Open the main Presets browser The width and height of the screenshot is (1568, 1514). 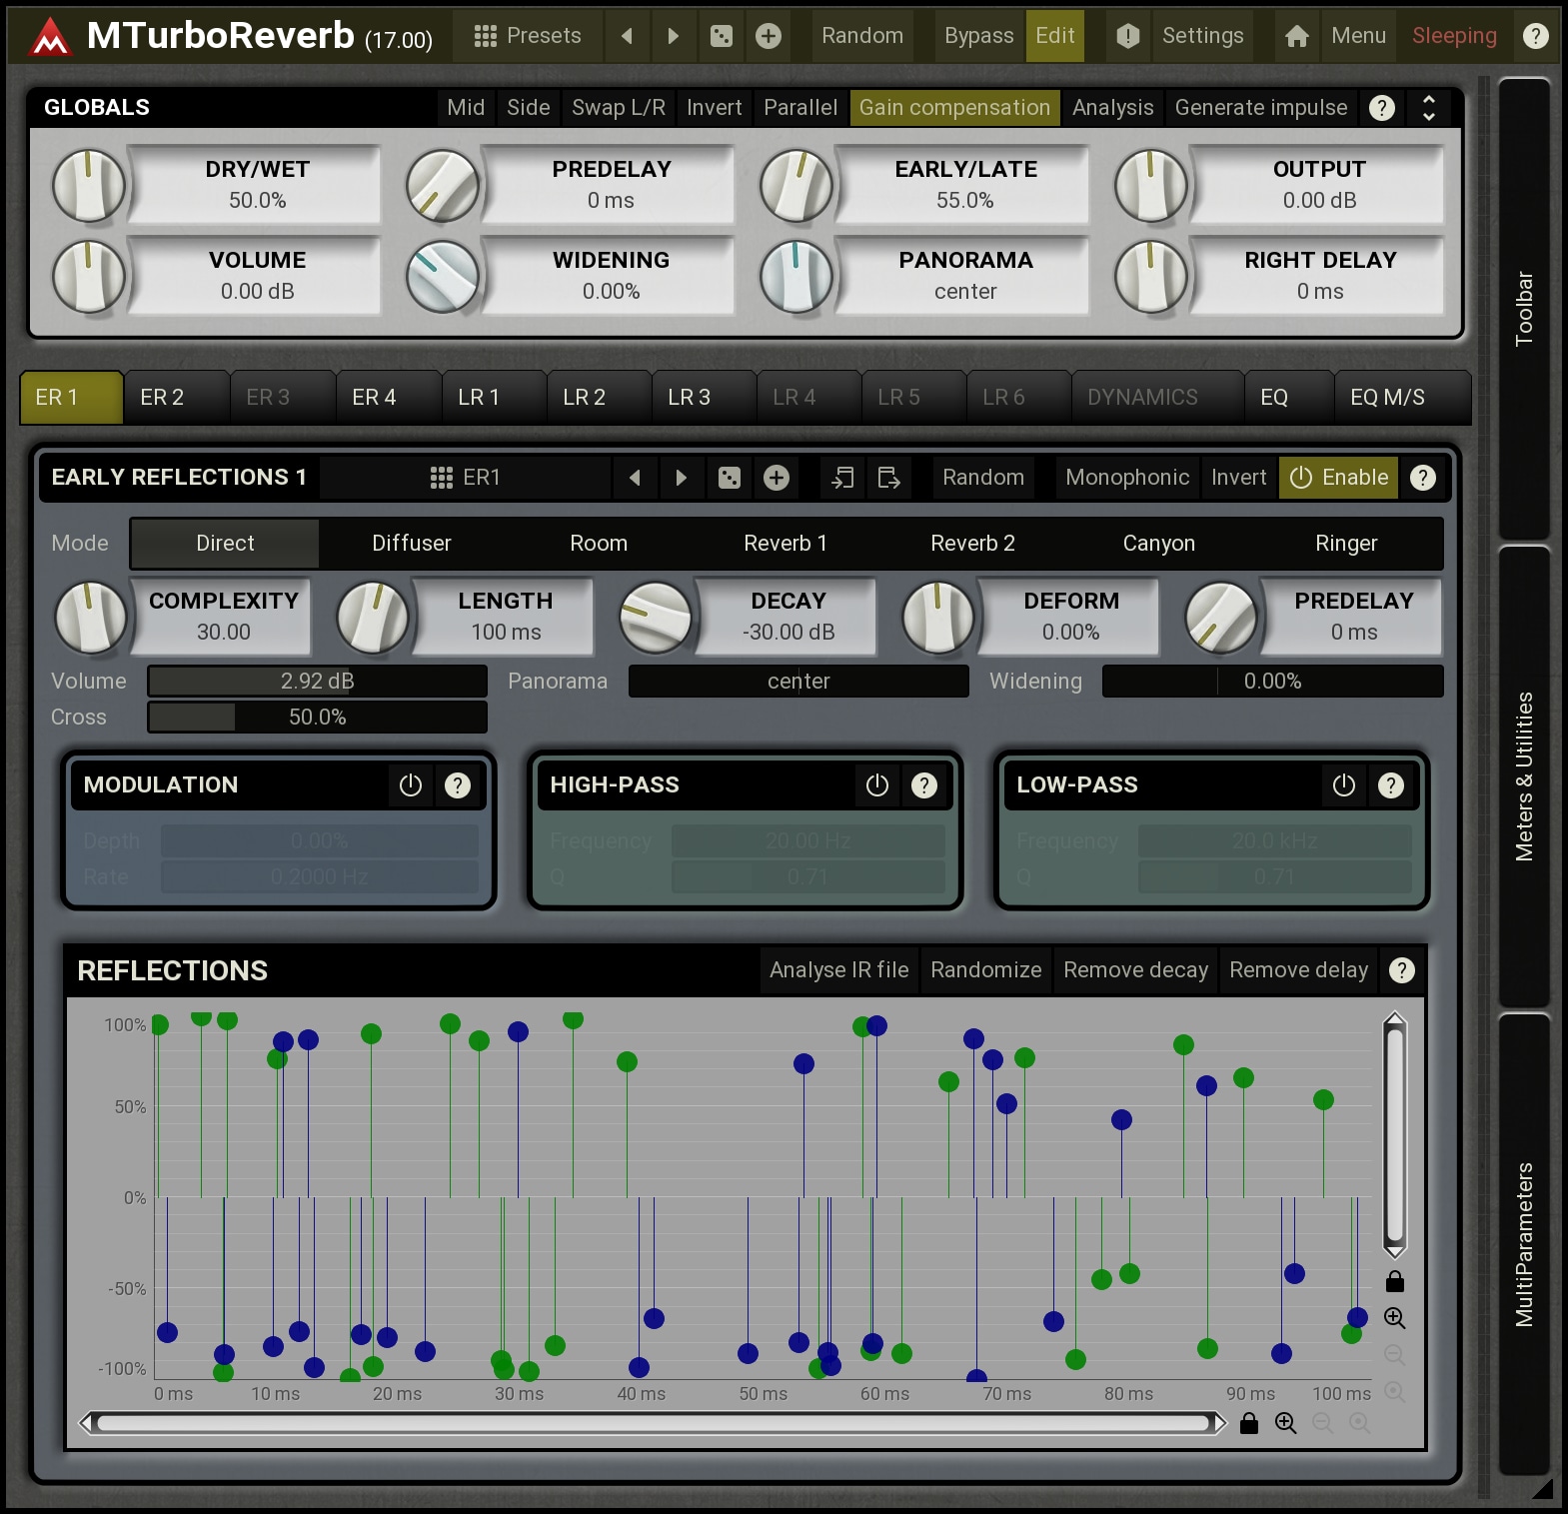point(528,36)
